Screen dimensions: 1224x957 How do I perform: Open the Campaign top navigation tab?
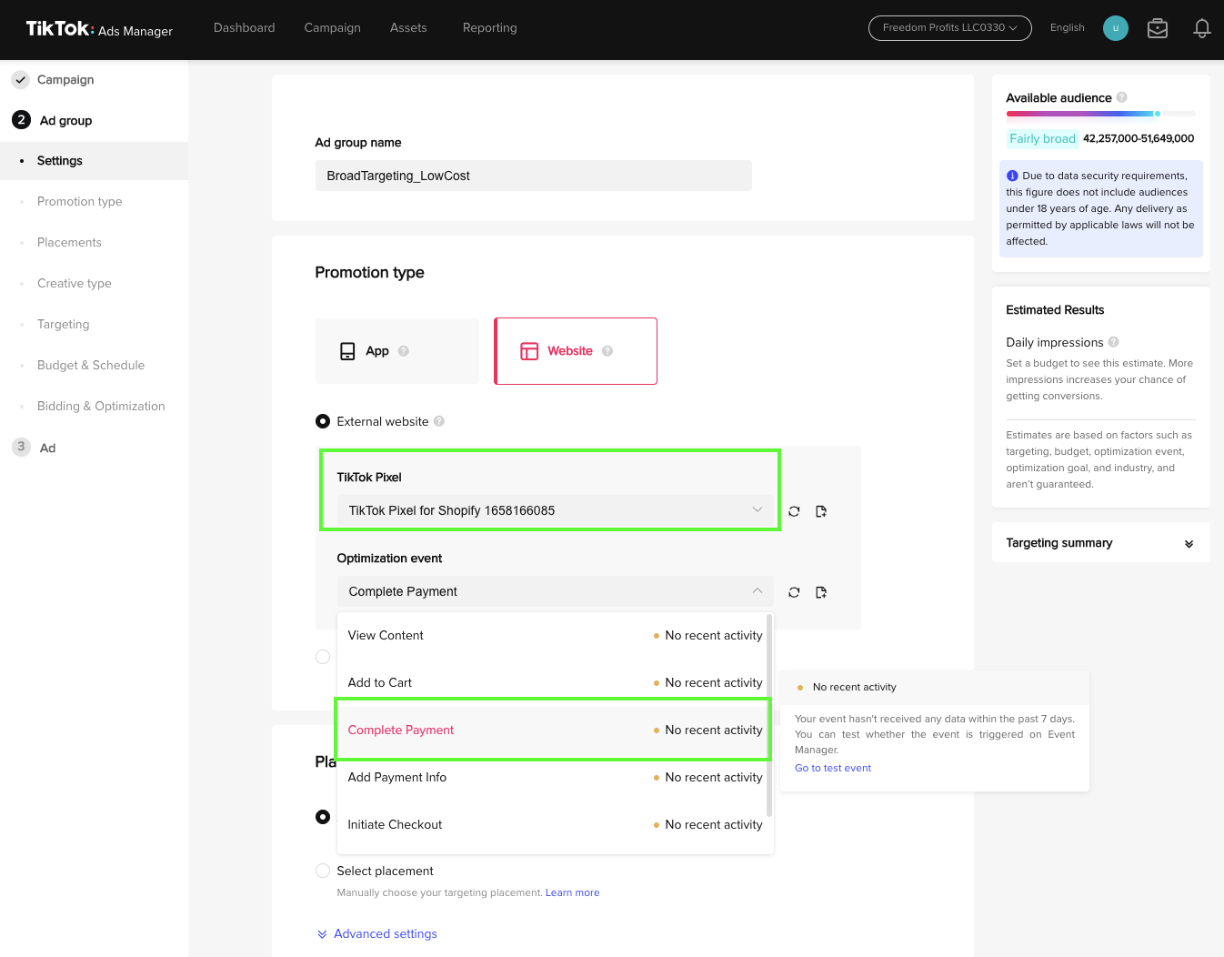pos(333,28)
